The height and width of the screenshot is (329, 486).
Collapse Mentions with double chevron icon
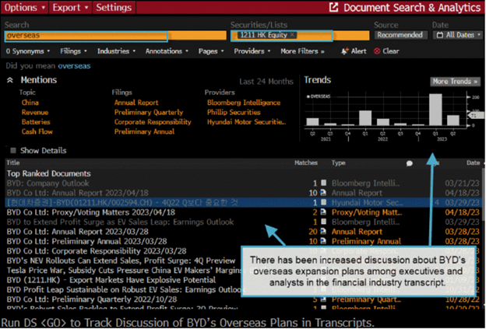coord(10,80)
